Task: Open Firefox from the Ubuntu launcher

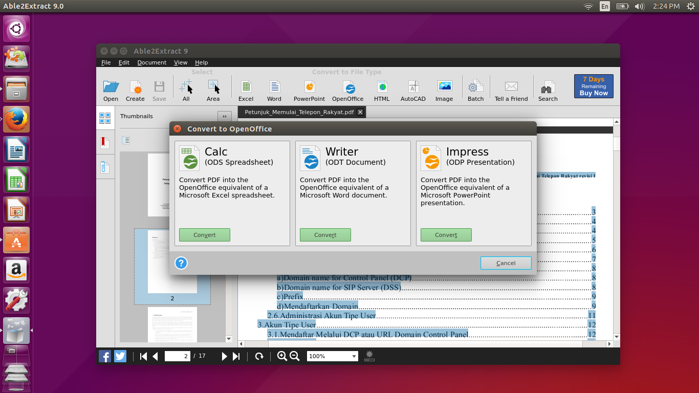Action: pos(16,119)
